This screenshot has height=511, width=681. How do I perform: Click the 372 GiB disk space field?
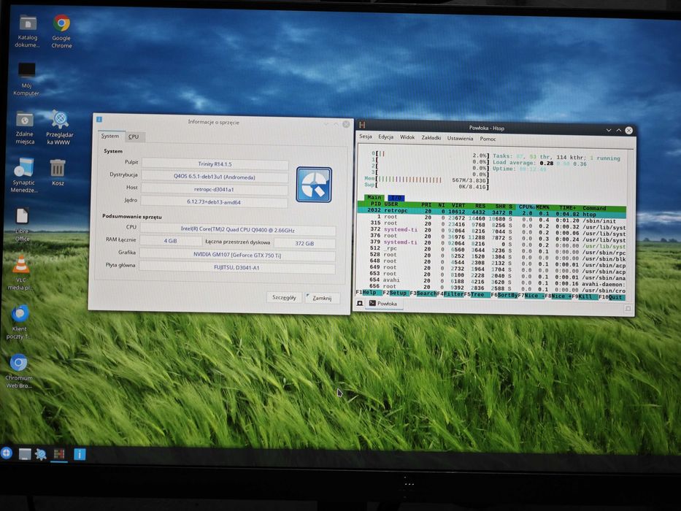(304, 243)
